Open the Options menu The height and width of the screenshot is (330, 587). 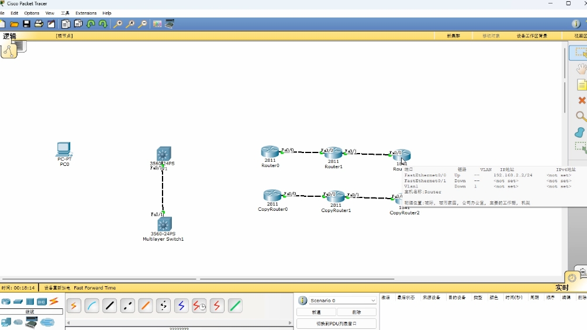point(32,13)
